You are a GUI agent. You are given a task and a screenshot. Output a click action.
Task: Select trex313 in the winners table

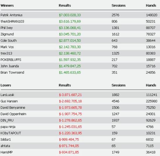tap(6, 53)
